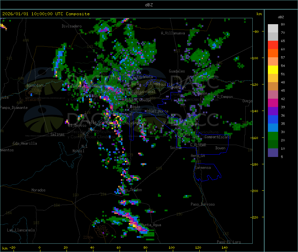
Task: Select the red 65 dBZ legend swatch
Action: pyautogui.click(x=273, y=45)
